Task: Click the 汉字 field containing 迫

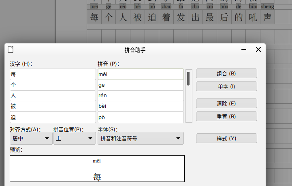Action: point(53,118)
